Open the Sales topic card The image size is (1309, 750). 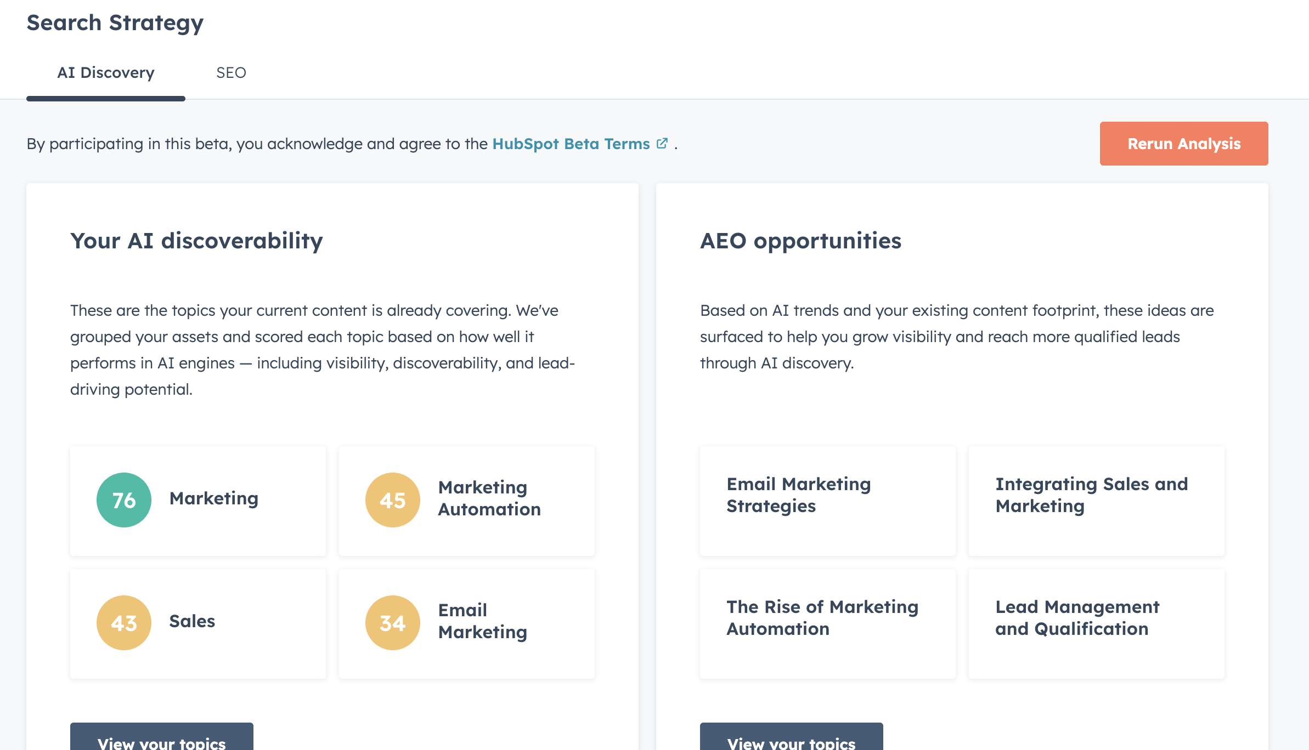[198, 624]
